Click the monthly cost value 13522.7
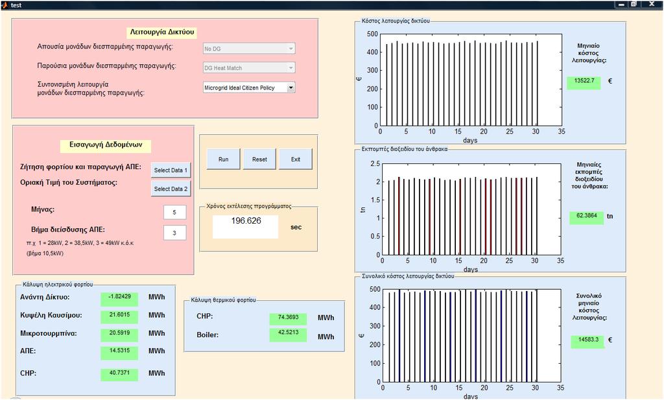The image size is (664, 400). point(584,82)
